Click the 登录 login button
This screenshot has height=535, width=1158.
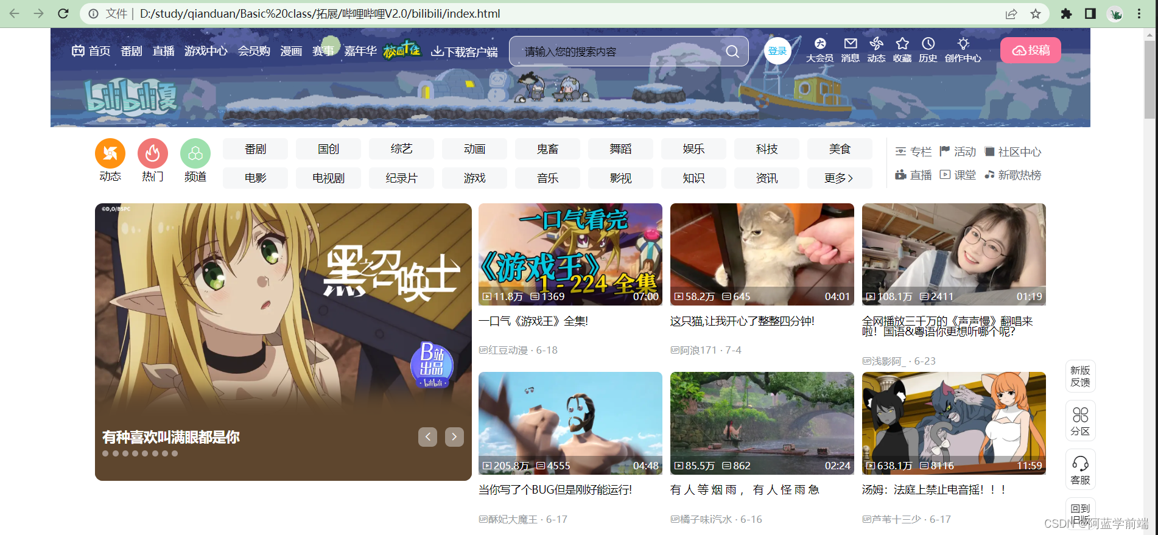[x=777, y=51]
